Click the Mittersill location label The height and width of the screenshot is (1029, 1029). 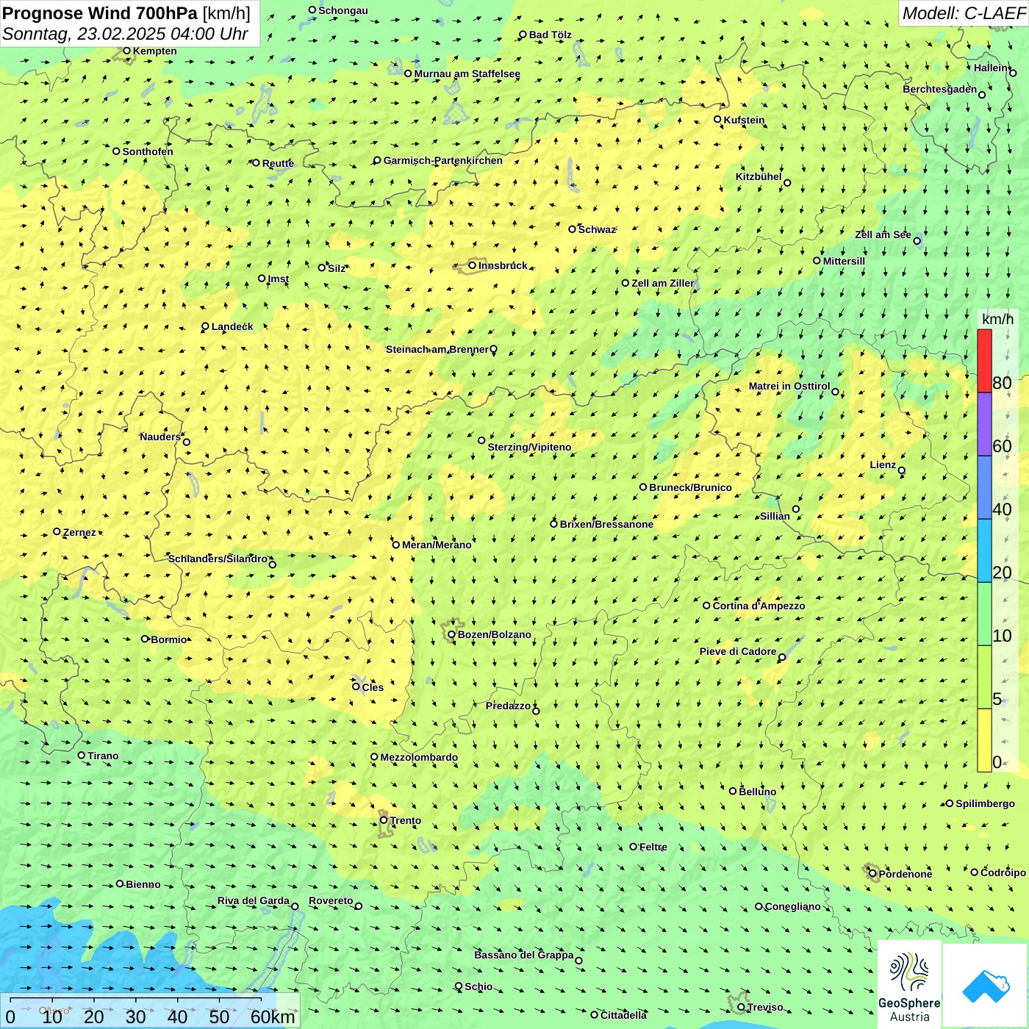pos(844,261)
